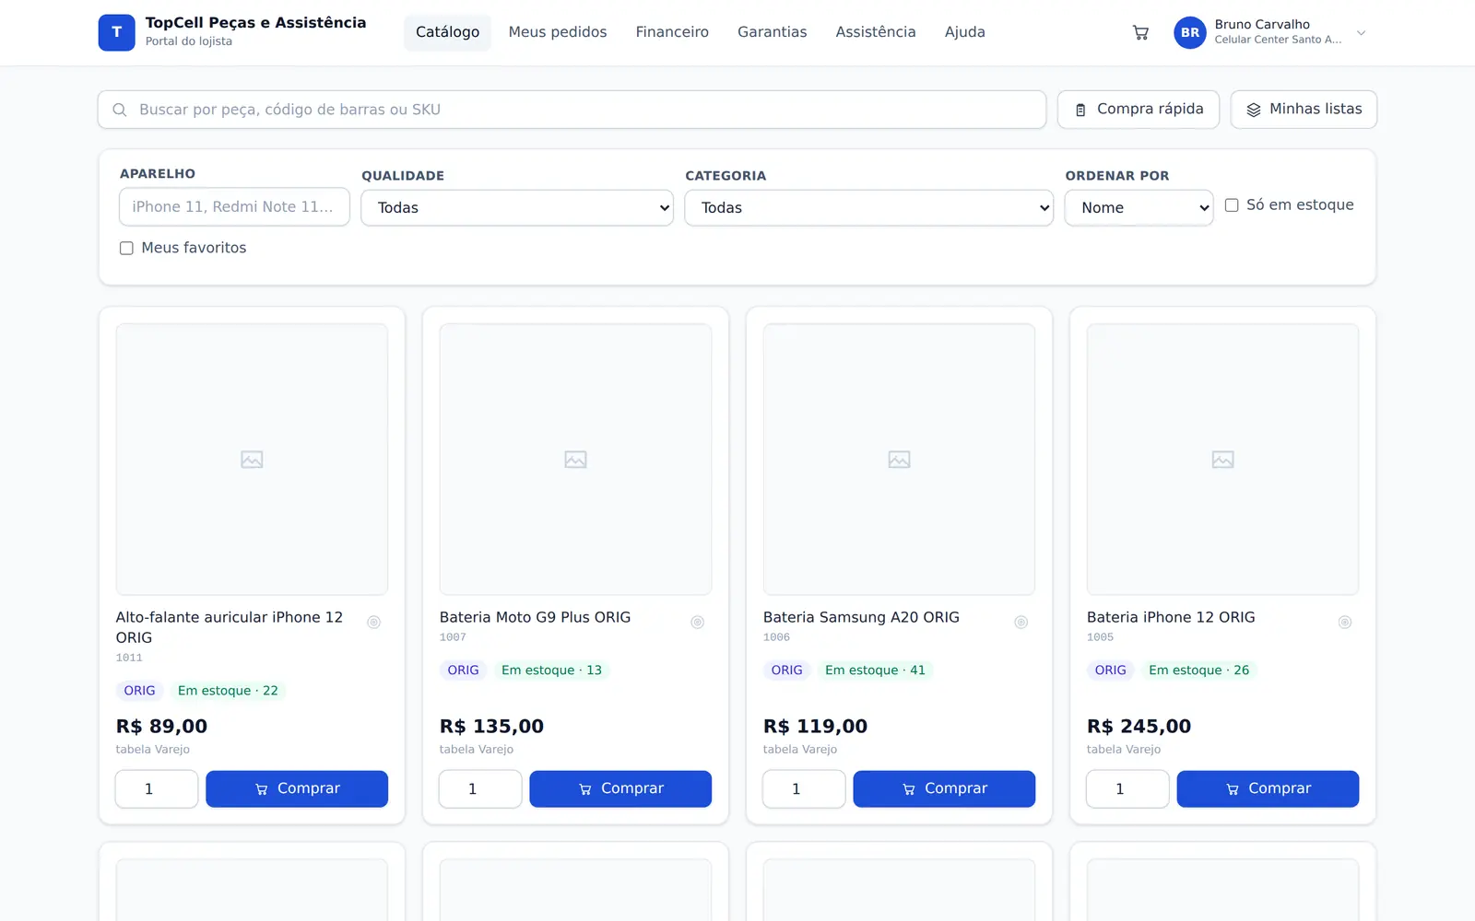Open the shopping cart icon
This screenshot has height=921, width=1475.
pyautogui.click(x=1140, y=32)
